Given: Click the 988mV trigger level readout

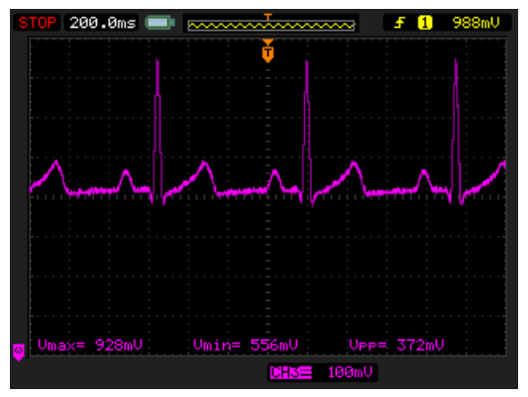Looking at the screenshot, I should [475, 23].
